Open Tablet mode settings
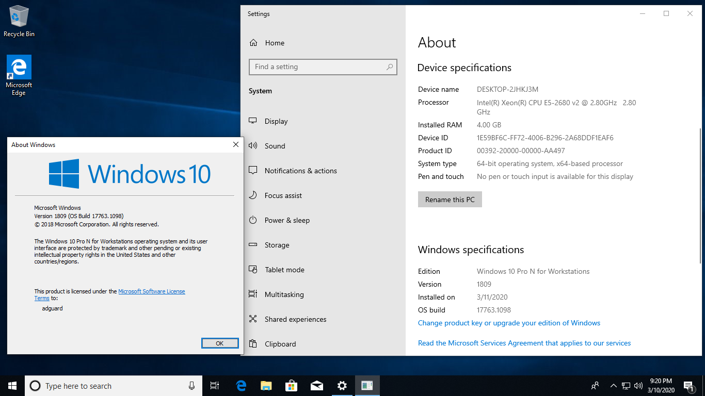 323,270
